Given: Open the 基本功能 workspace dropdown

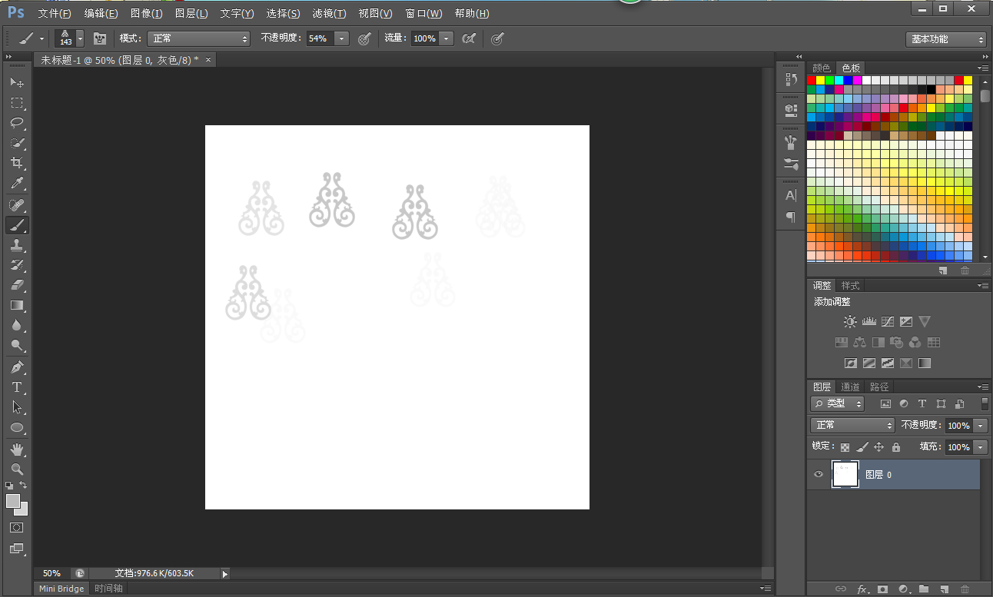Looking at the screenshot, I should (945, 39).
